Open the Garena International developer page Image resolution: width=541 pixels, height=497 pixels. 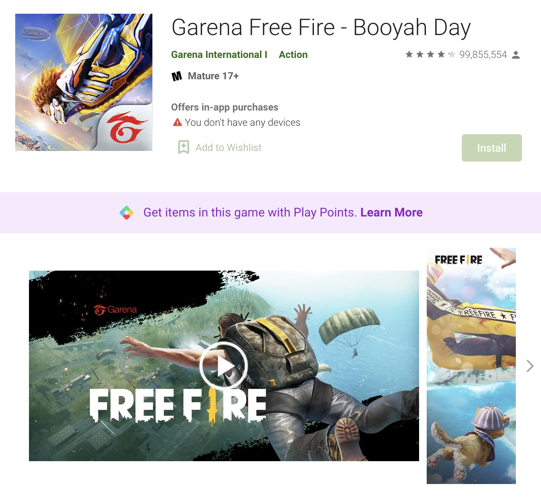click(219, 55)
